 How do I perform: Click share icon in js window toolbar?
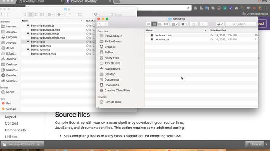coord(70,15)
